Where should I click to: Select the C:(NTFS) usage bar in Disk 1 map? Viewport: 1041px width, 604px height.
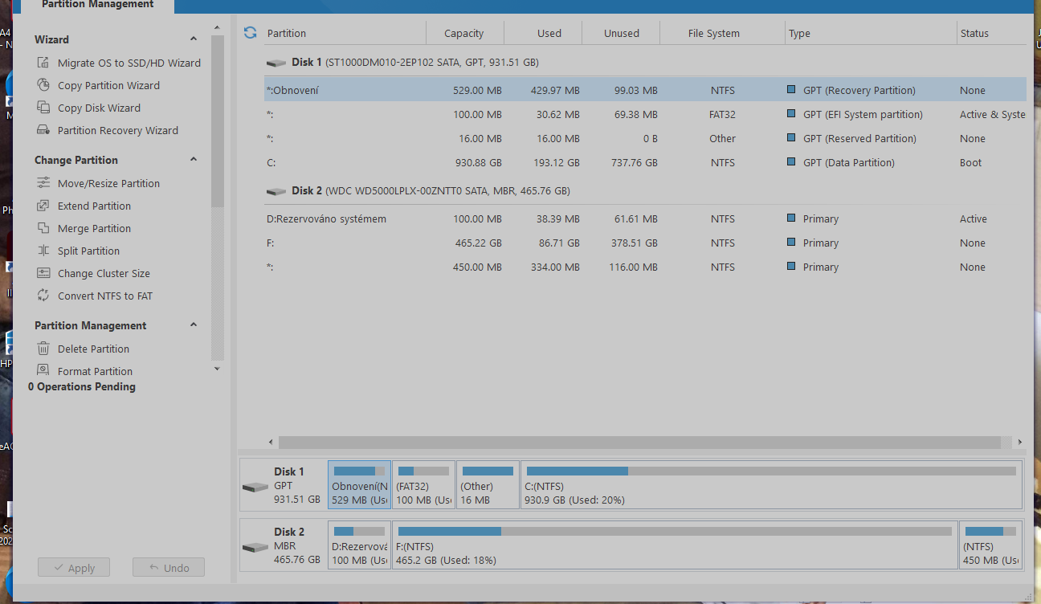coord(771,471)
